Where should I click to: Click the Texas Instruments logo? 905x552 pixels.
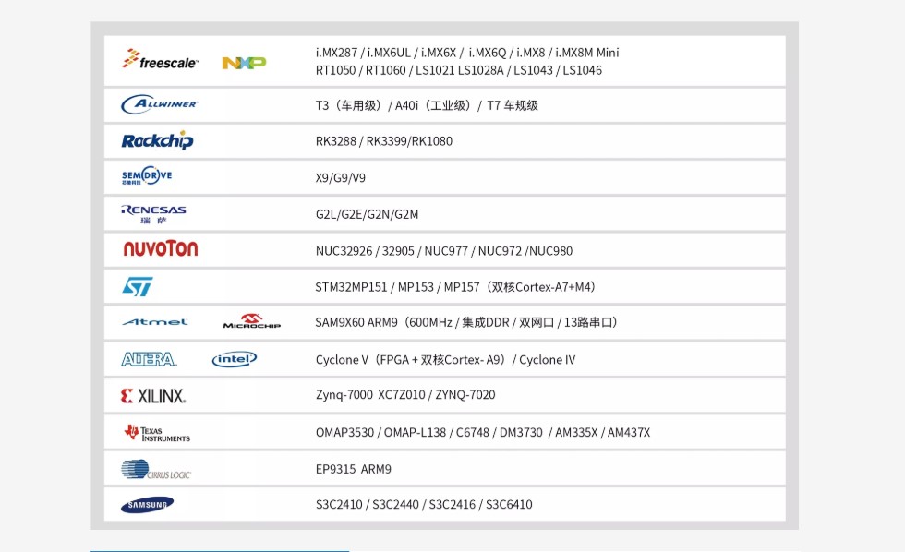(x=157, y=432)
